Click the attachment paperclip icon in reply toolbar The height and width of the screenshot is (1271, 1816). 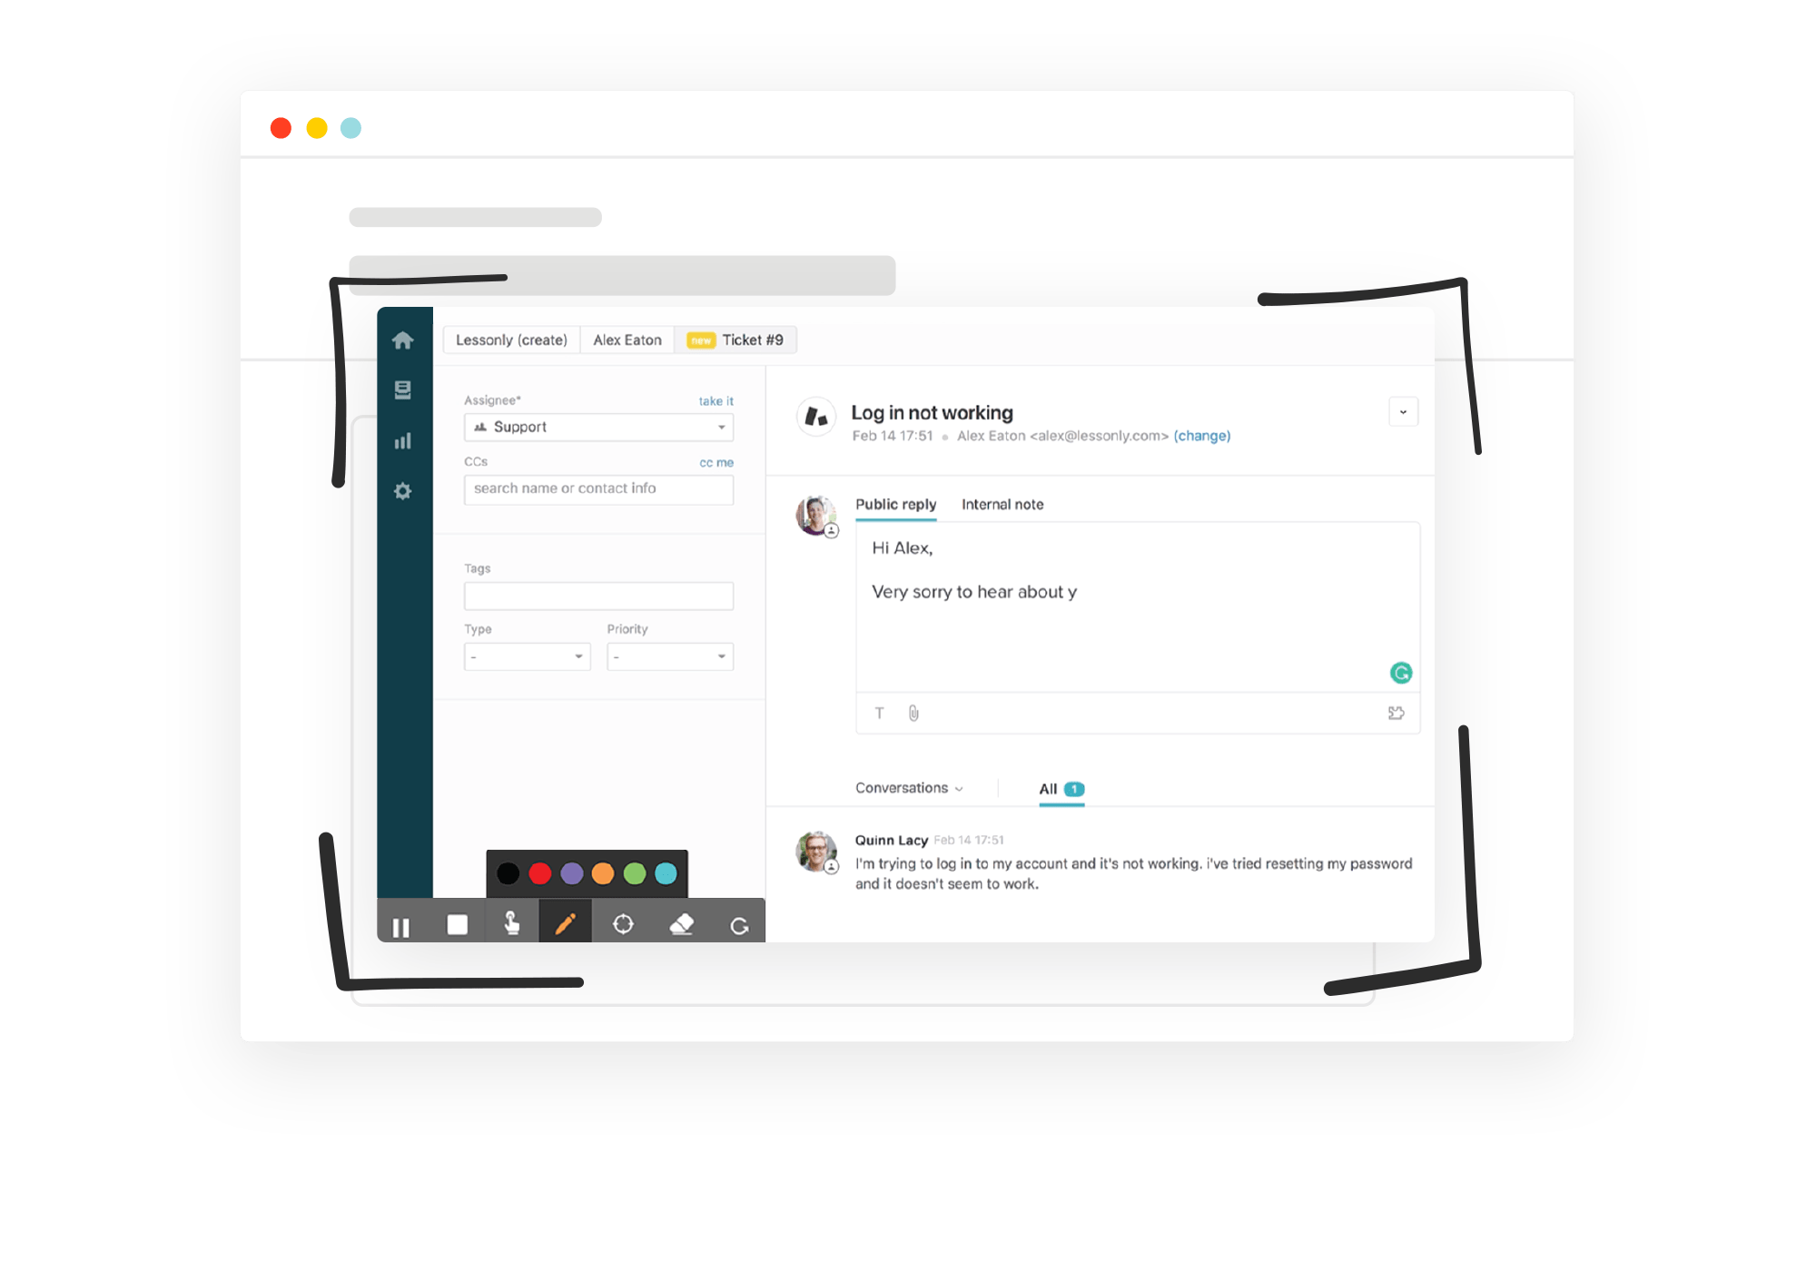point(913,714)
